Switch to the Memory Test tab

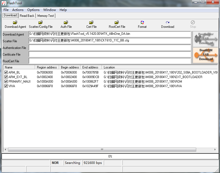pos(46,16)
